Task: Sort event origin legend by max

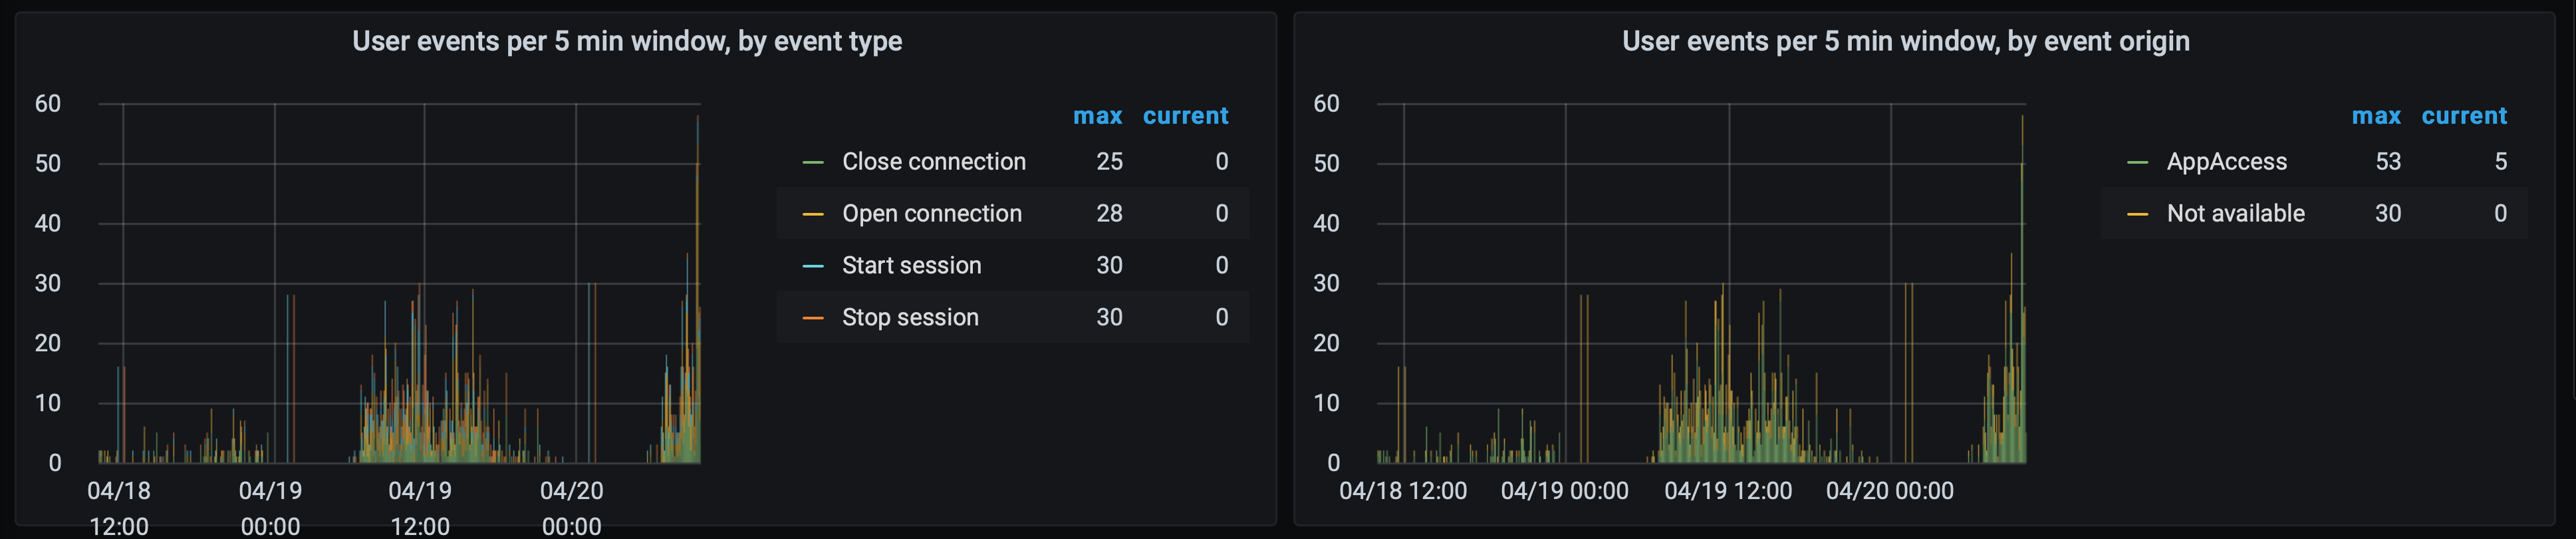Action: 2376,116
